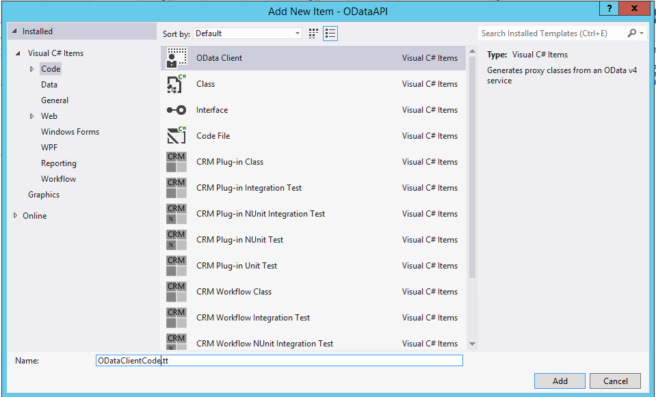Select the Web category label
Viewport: 656px width, 397px height.
click(x=49, y=116)
